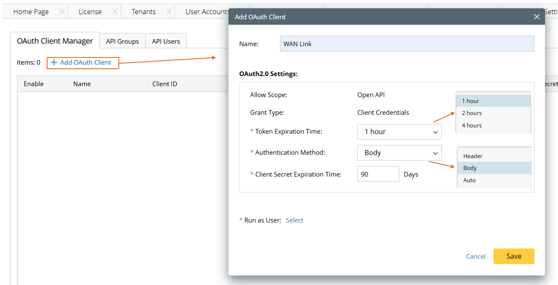Choose the 2 hours option

(472, 113)
